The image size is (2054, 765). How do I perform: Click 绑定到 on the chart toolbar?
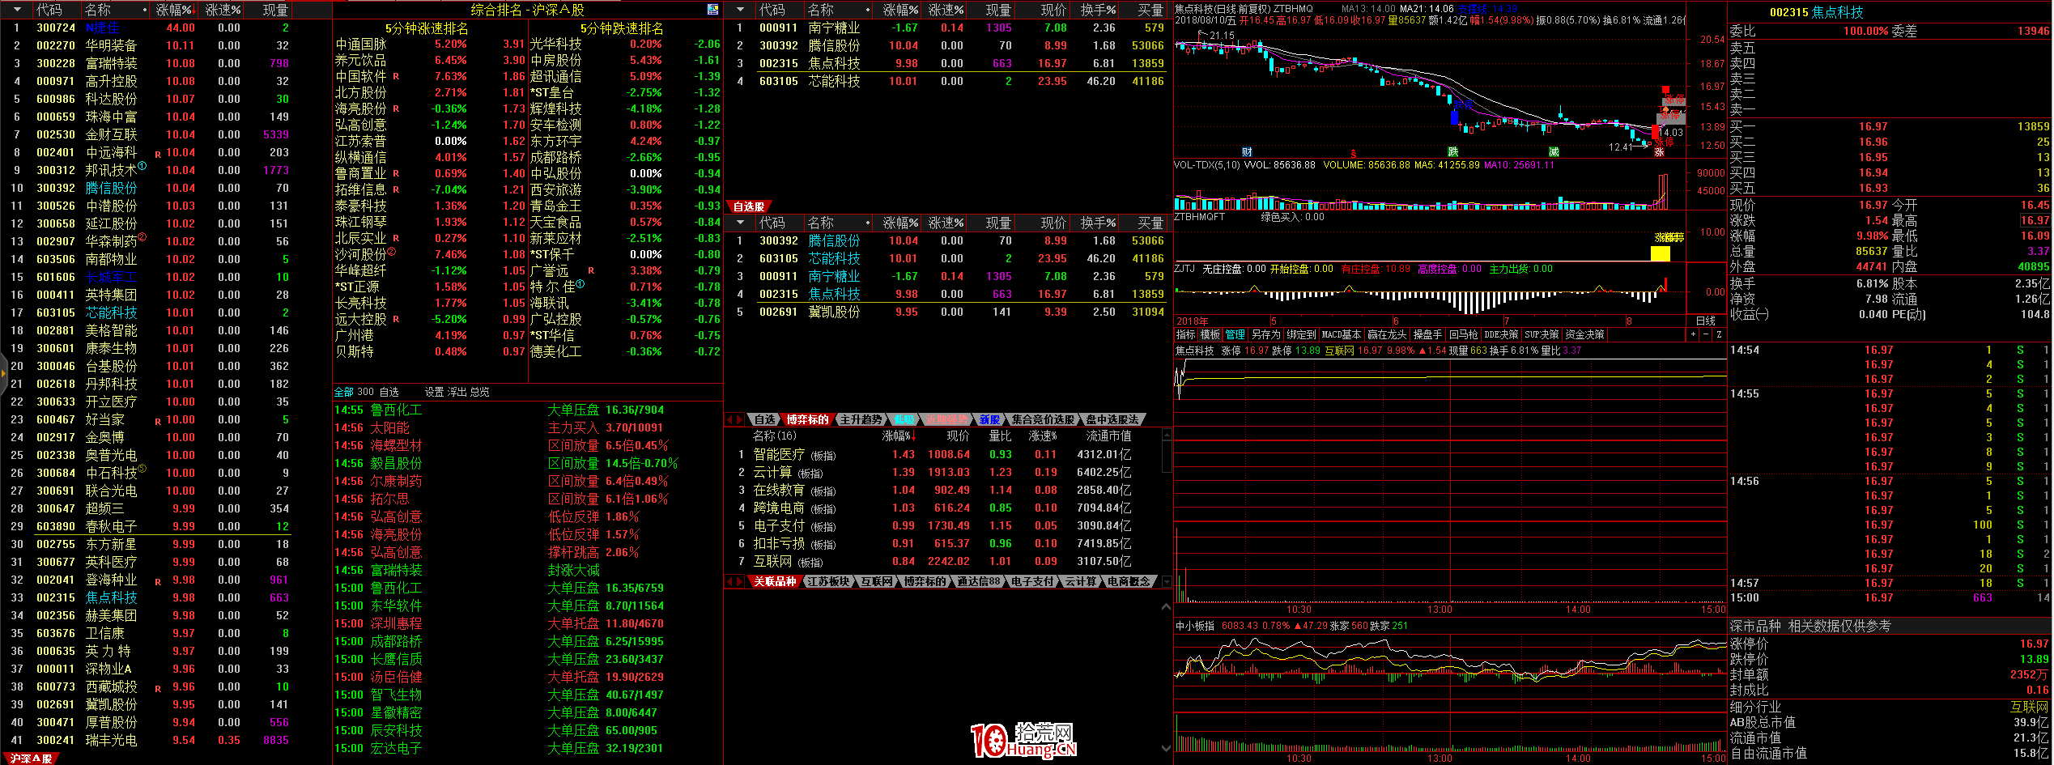click(x=1301, y=334)
